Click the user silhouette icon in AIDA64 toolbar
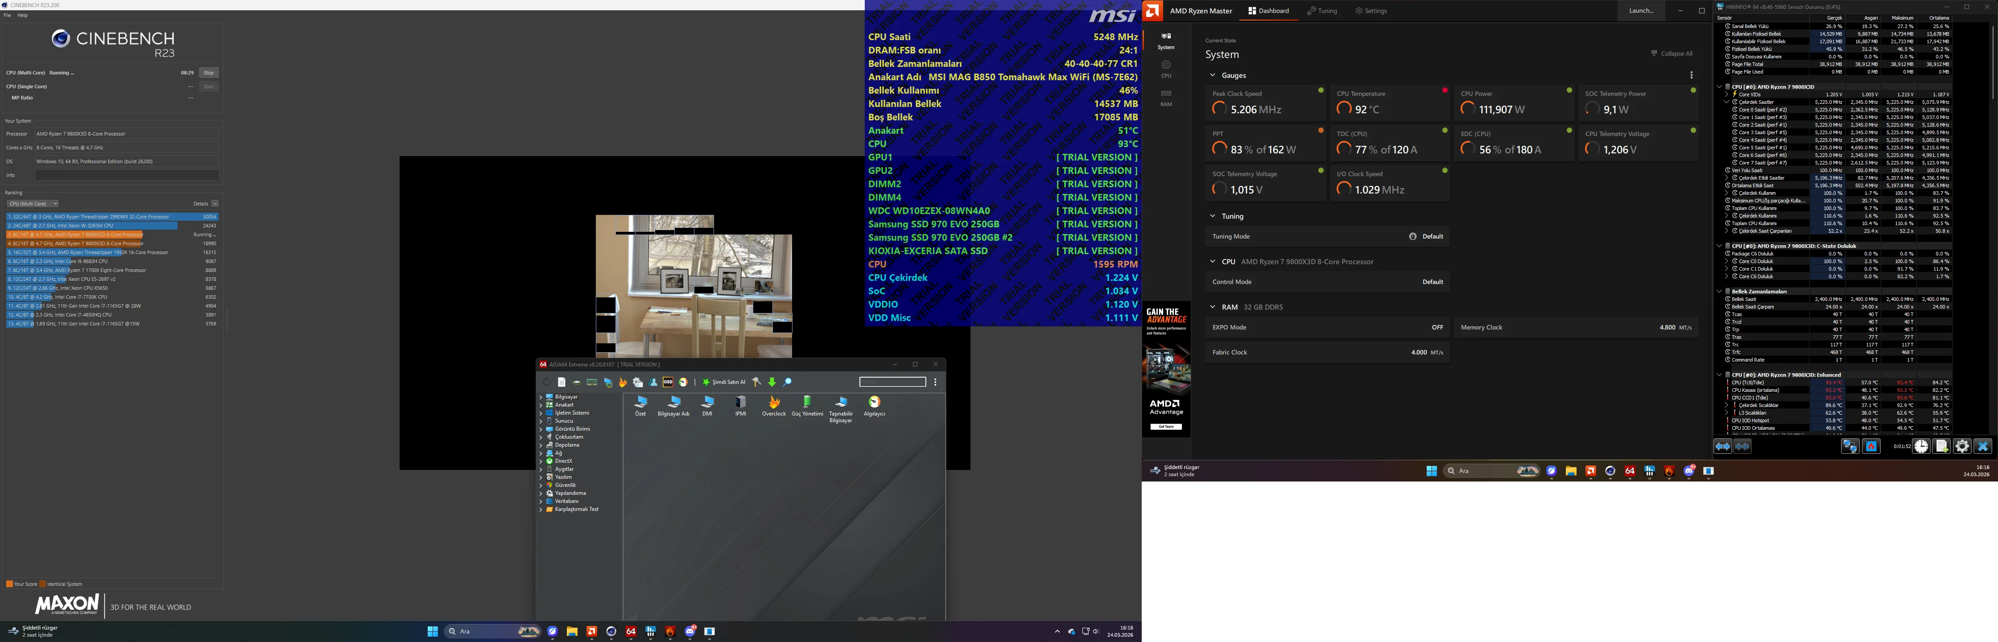The height and width of the screenshot is (642, 1998). (x=654, y=382)
